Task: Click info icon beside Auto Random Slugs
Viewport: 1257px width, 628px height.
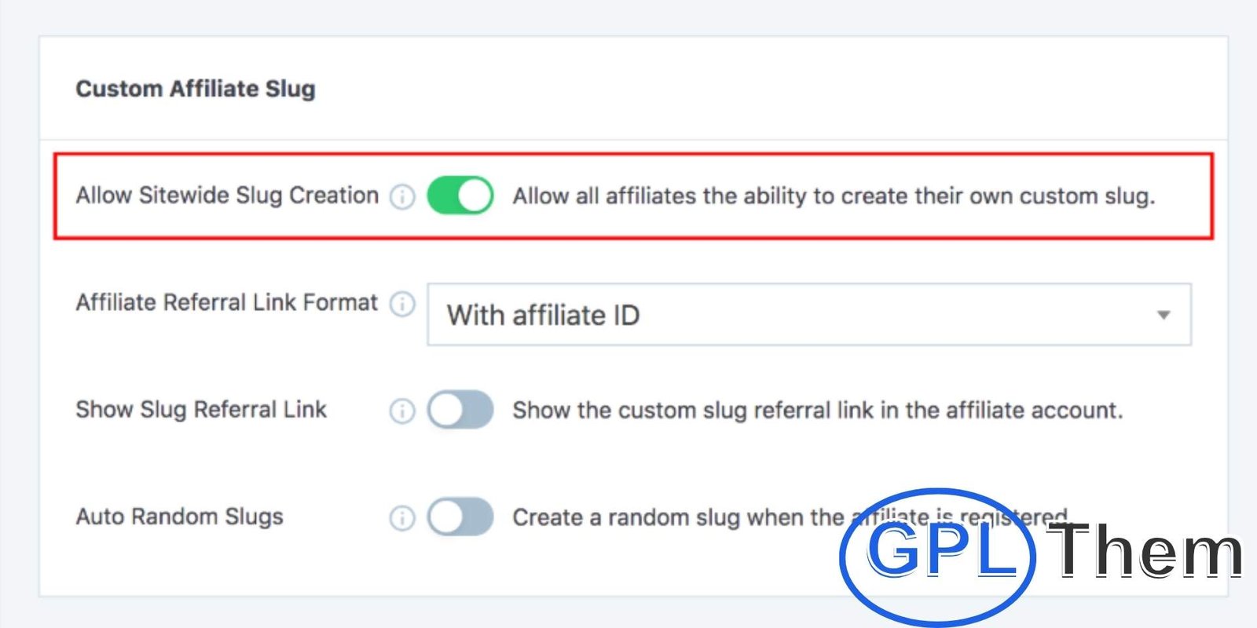Action: point(402,517)
